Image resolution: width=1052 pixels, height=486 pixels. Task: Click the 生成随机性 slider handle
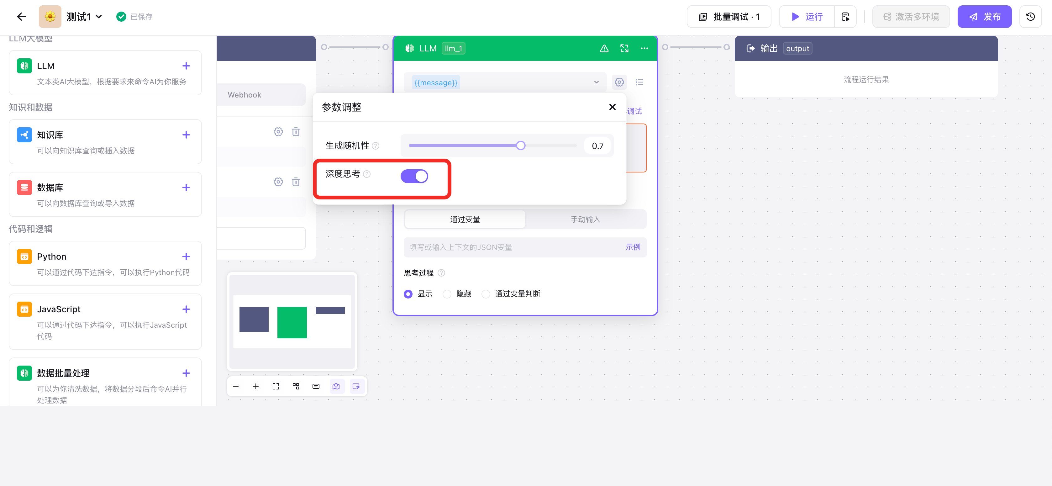(520, 146)
